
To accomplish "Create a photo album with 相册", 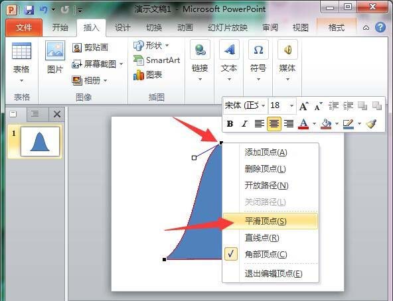I will coord(86,80).
